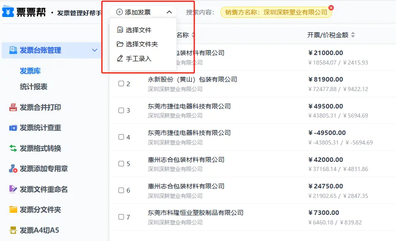Viewport: 396px width, 241px height.
Task: Select the row 7 checkbox
Action: click(x=121, y=217)
